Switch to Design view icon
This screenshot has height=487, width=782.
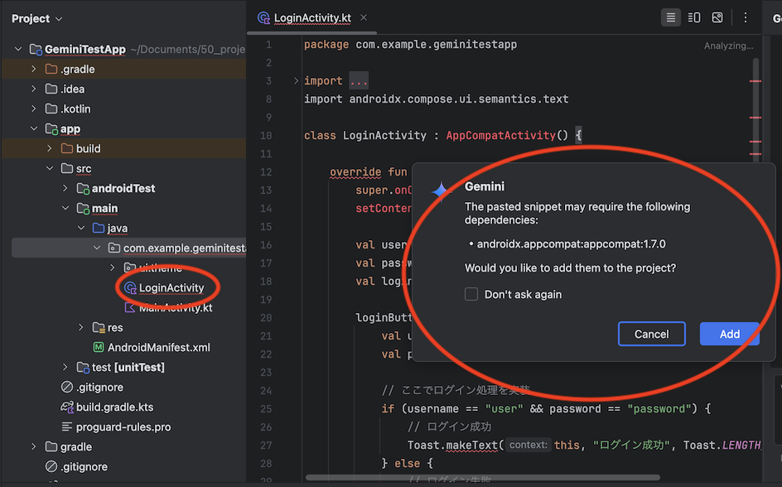(x=717, y=18)
